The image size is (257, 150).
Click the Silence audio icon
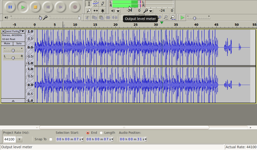[115, 17]
